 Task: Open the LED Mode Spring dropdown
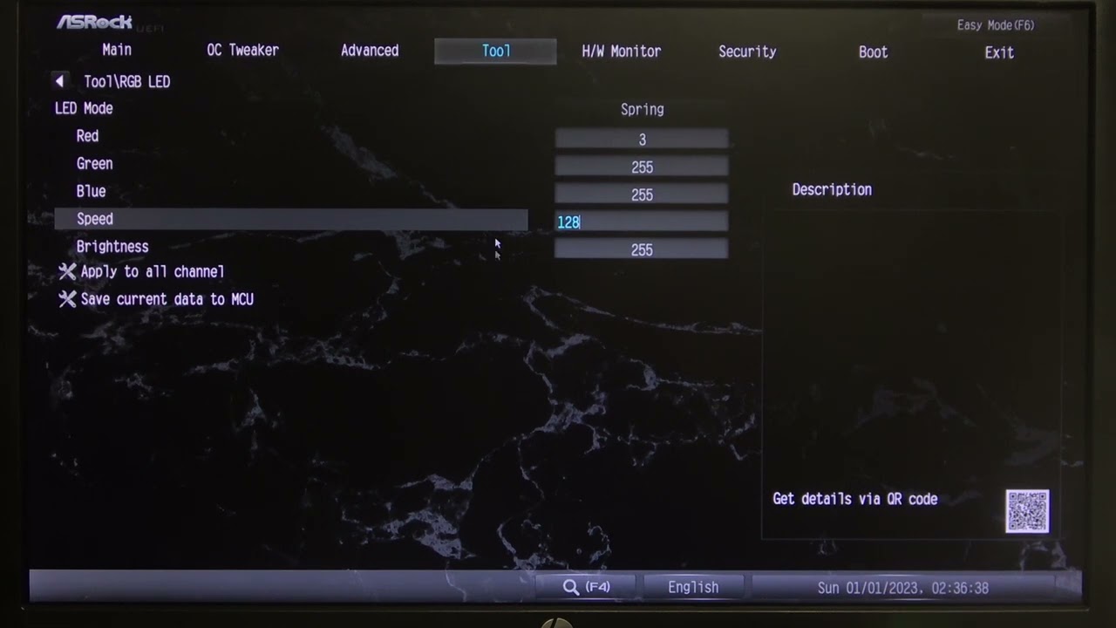642,109
